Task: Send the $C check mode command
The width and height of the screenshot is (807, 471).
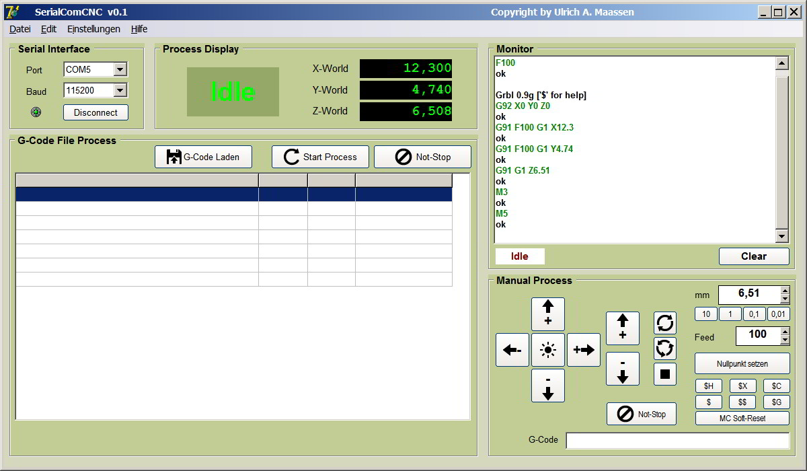Action: click(x=777, y=386)
